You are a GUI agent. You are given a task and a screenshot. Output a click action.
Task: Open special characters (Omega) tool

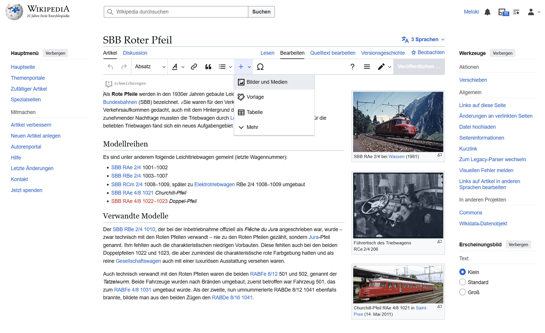pos(260,67)
